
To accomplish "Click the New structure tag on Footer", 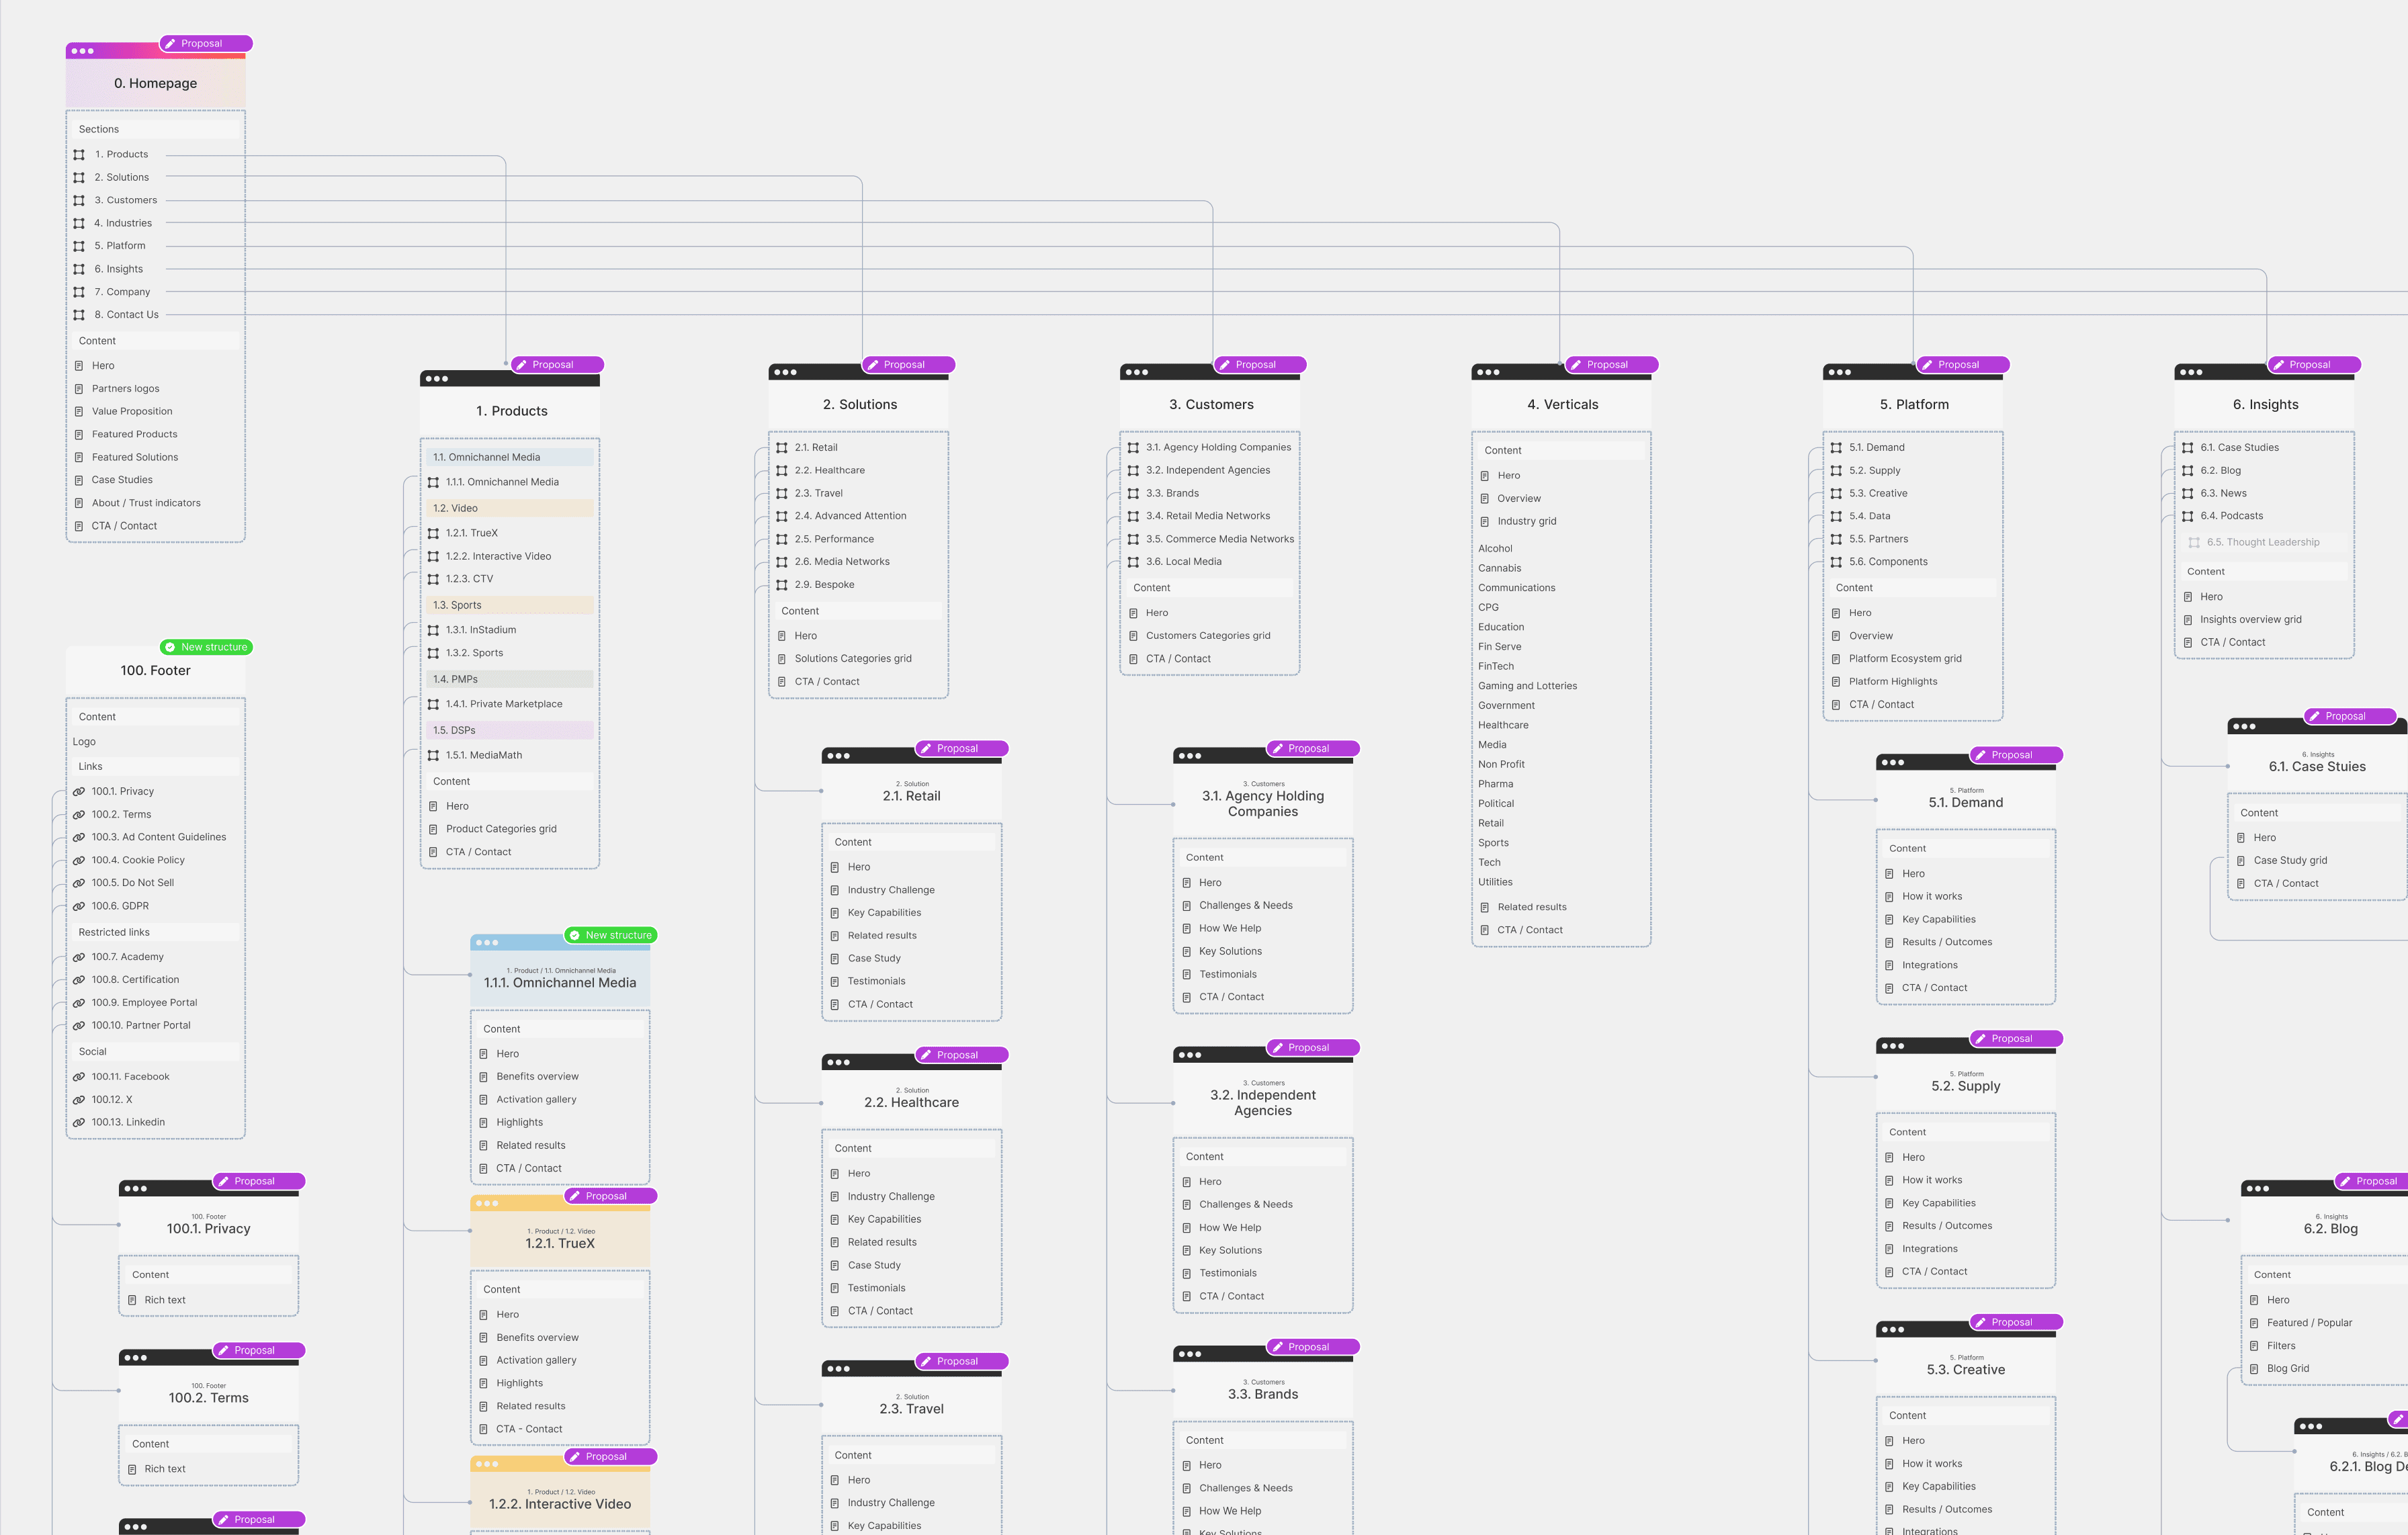I will click(207, 647).
